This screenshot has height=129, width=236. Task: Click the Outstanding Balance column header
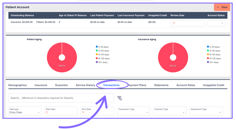tap(22, 15)
